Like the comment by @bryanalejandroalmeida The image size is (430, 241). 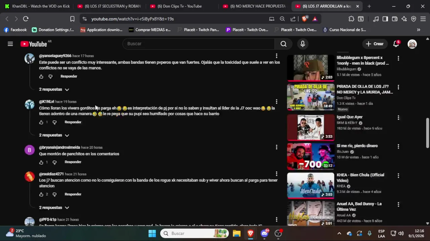pos(41,162)
